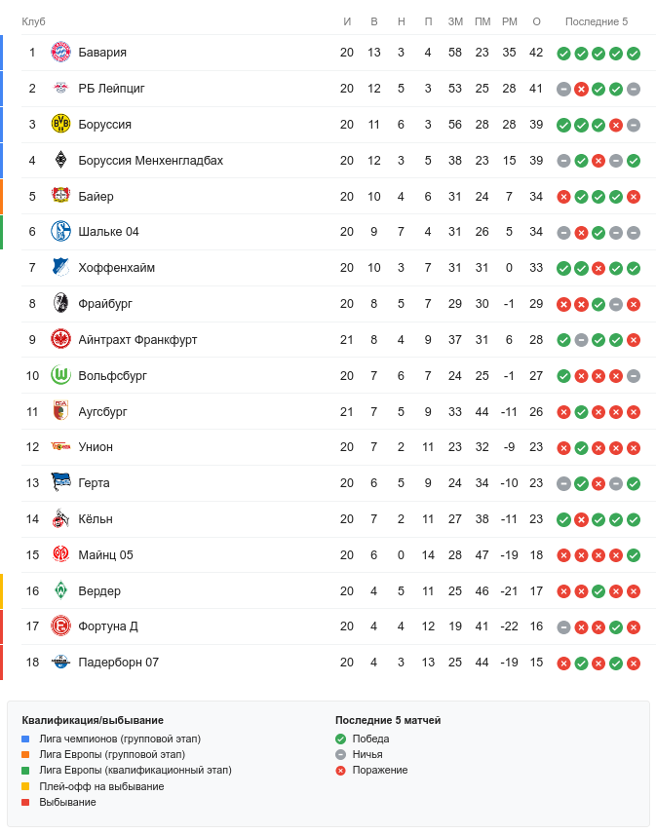Open the Боруссия Менхенгладбах team page

point(150,161)
